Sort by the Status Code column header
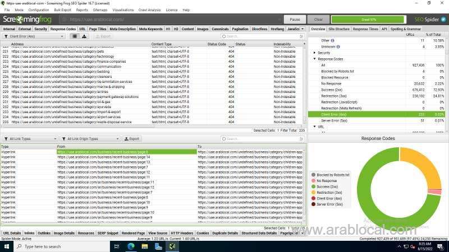Screen dimensions: 449x252 217,44
